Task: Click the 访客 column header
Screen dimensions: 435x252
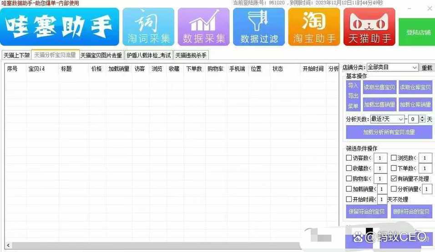Action: (x=140, y=69)
